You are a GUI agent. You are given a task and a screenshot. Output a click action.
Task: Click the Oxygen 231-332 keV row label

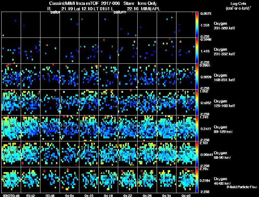pyautogui.click(x=224, y=52)
